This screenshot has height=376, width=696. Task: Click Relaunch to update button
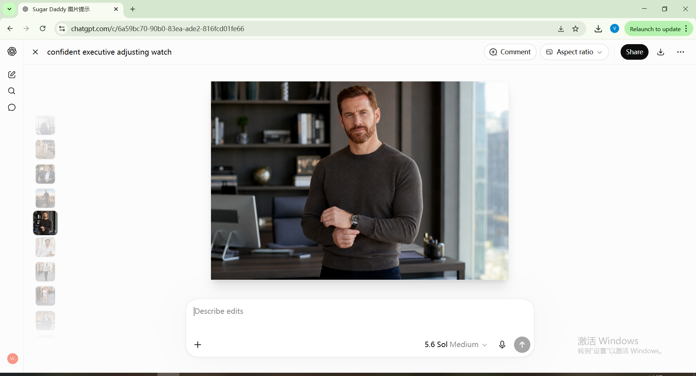click(658, 29)
